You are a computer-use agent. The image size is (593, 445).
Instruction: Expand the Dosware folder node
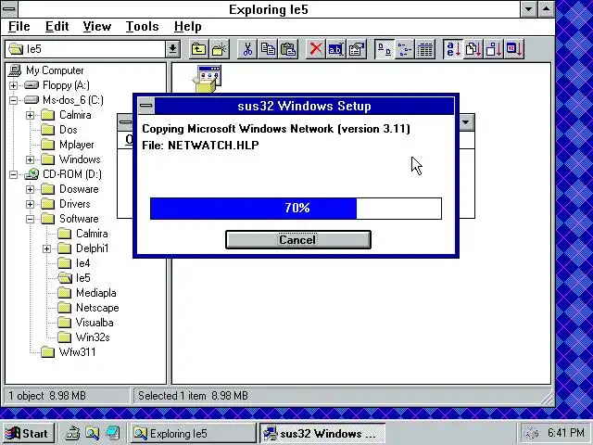[x=30, y=189]
